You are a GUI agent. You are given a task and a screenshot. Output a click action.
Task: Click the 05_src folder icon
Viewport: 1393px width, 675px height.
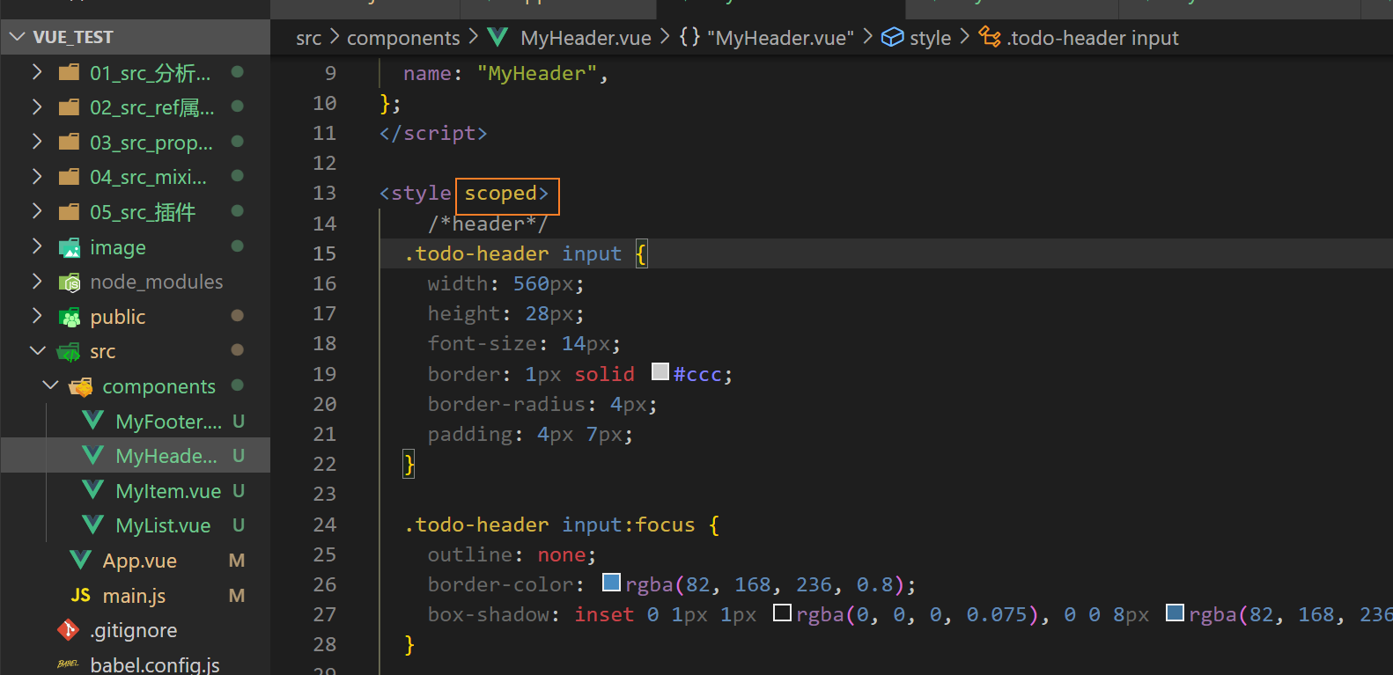coord(69,211)
